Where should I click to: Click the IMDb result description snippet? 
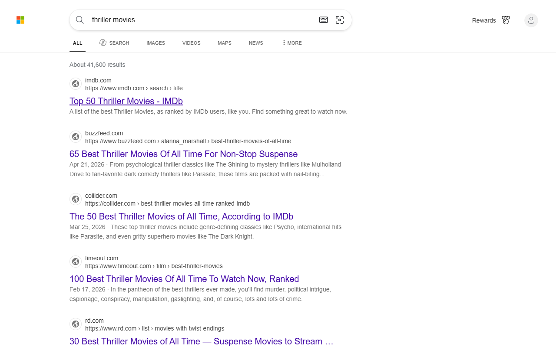pos(208,111)
